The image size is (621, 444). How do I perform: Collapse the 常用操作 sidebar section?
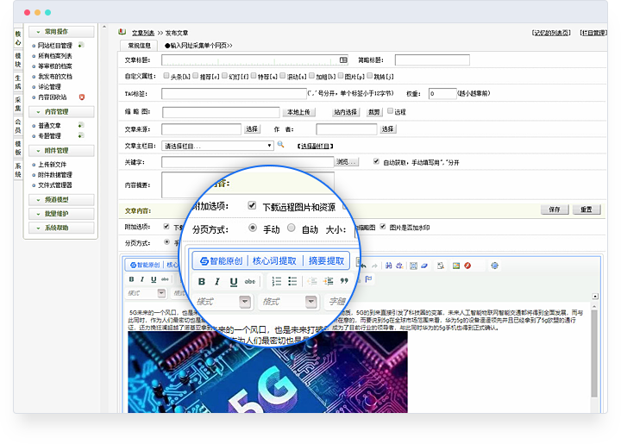[x=61, y=32]
